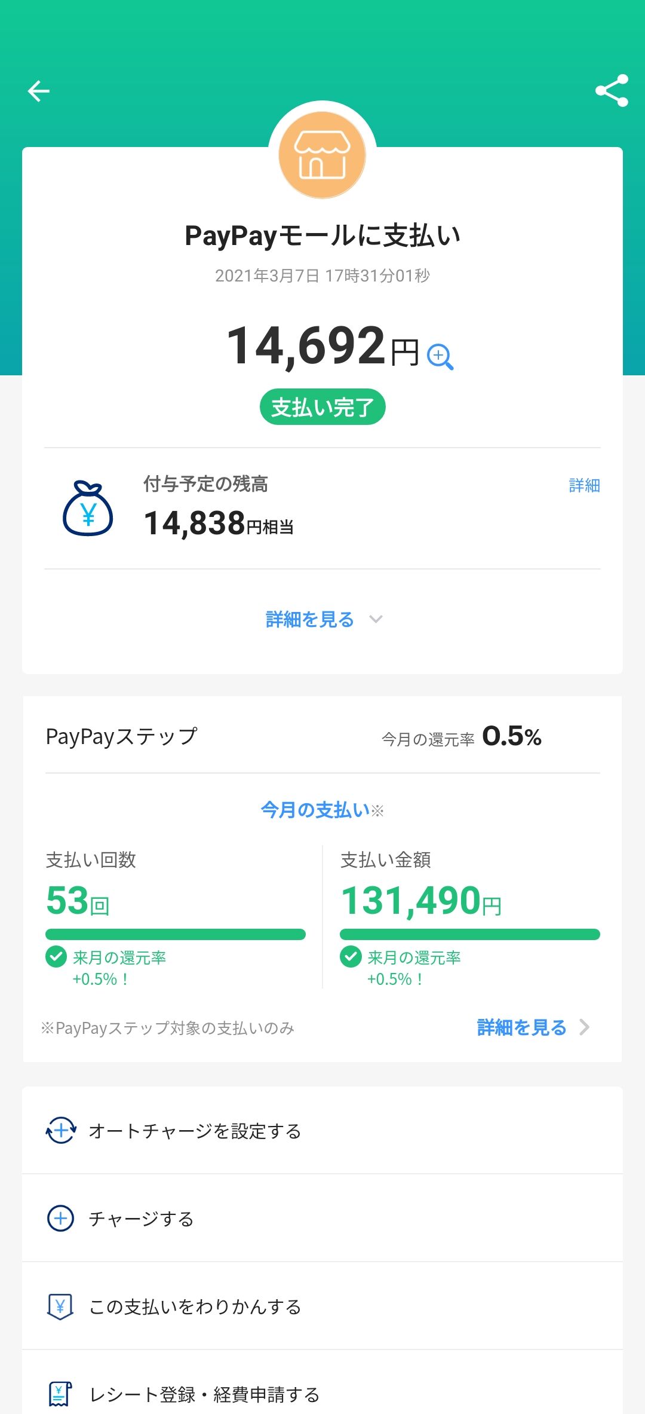Tap 今月の還元率 0.5% value

tap(462, 737)
